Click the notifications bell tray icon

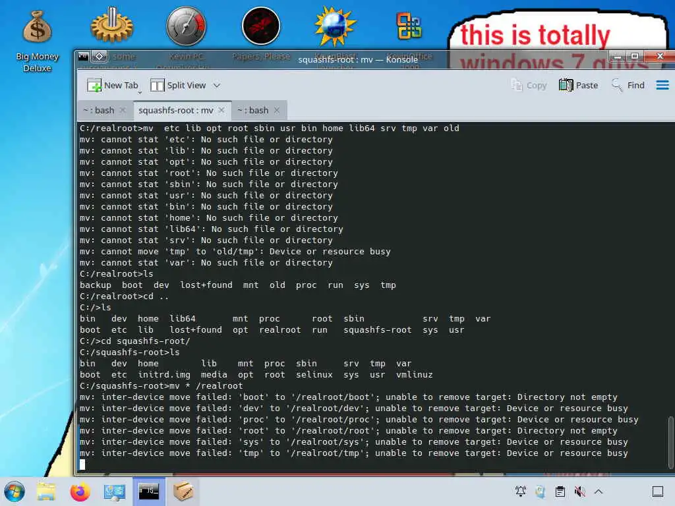click(521, 492)
